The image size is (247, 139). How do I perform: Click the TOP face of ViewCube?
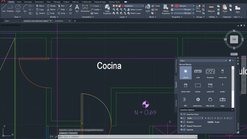click(x=234, y=39)
